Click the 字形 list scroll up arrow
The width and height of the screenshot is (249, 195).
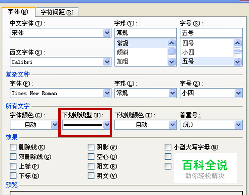tap(172, 43)
